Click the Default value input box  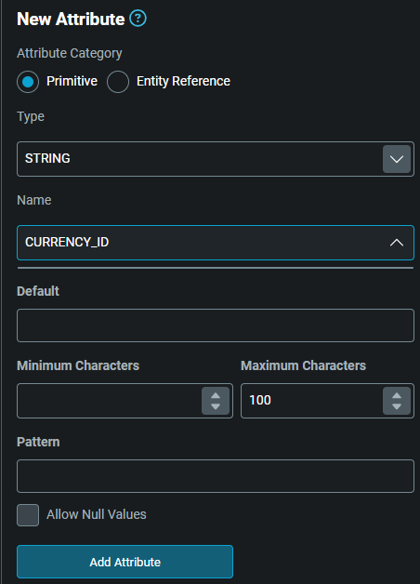point(216,325)
